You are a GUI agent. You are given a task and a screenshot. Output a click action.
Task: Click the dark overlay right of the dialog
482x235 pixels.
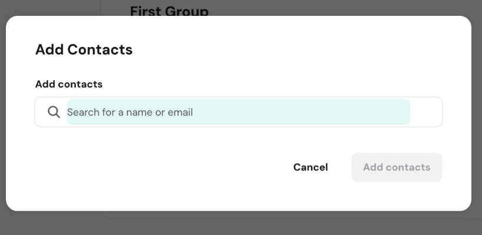pos(477,117)
